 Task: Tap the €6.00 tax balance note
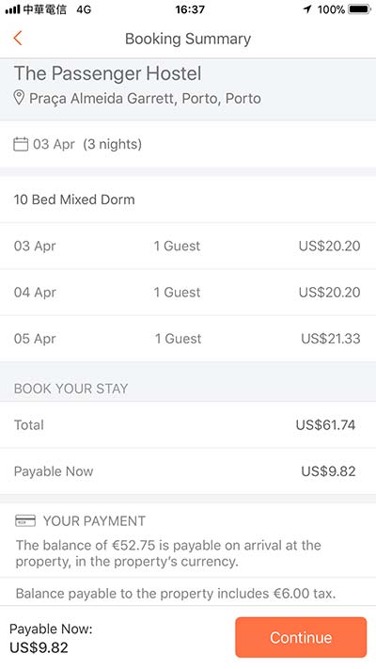176,594
